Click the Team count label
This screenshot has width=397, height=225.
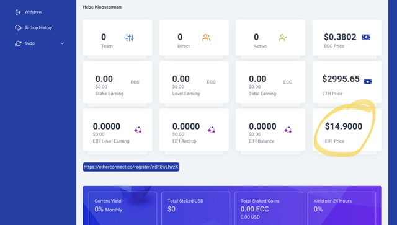click(107, 46)
